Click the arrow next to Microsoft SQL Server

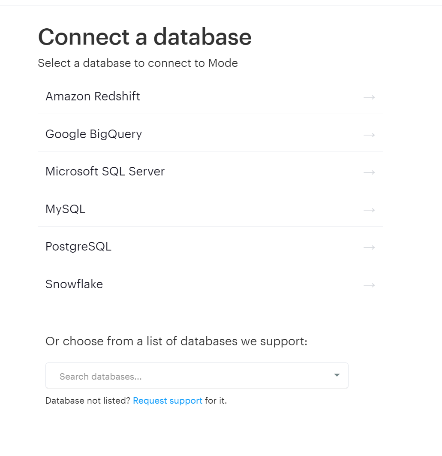point(369,172)
